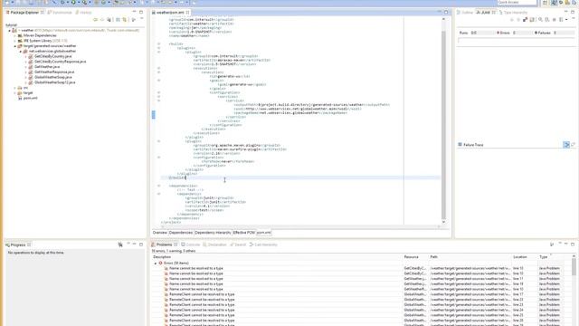Image resolution: width=579 pixels, height=326 pixels.
Task: Toggle Scroll Lock in the JUnit view
Action: point(532,20)
